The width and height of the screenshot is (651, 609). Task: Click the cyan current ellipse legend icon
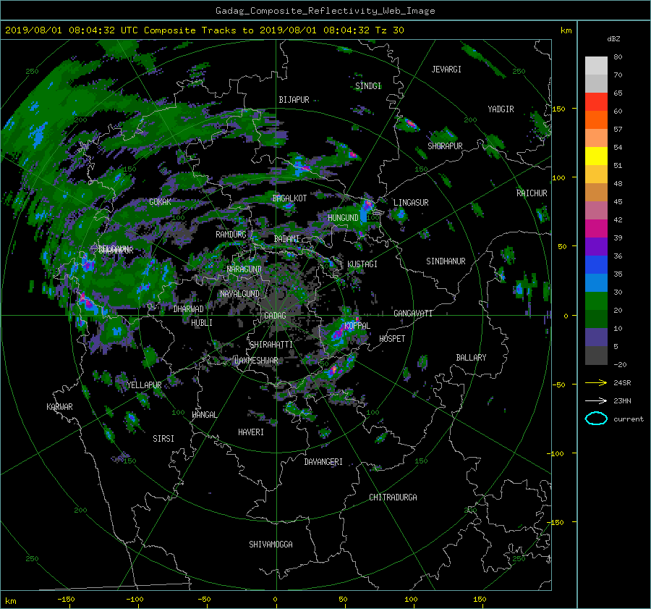(596, 419)
